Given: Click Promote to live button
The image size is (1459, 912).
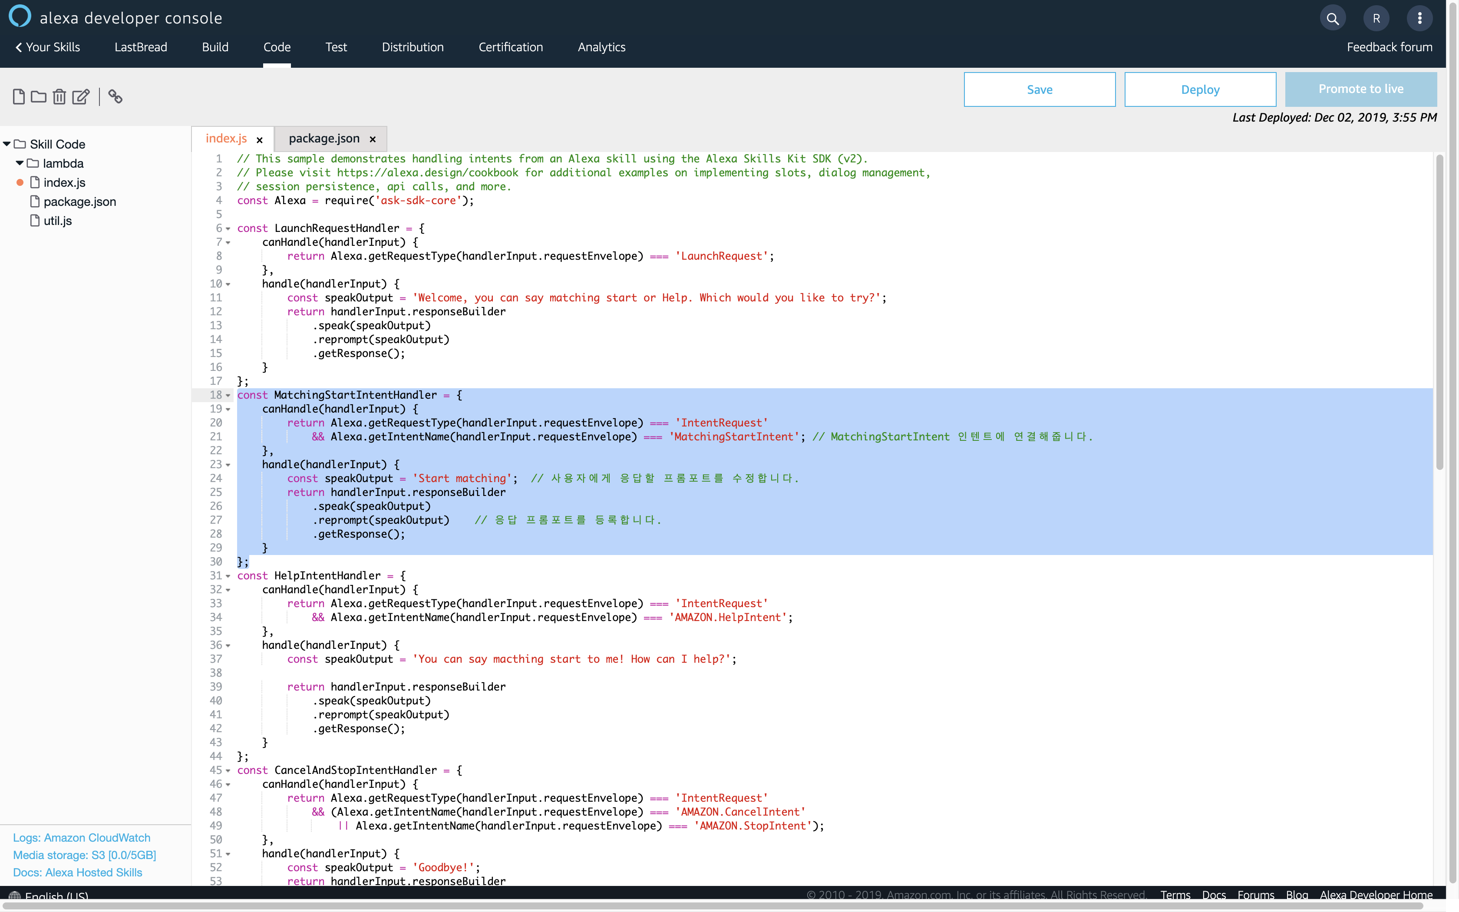Looking at the screenshot, I should (1361, 89).
